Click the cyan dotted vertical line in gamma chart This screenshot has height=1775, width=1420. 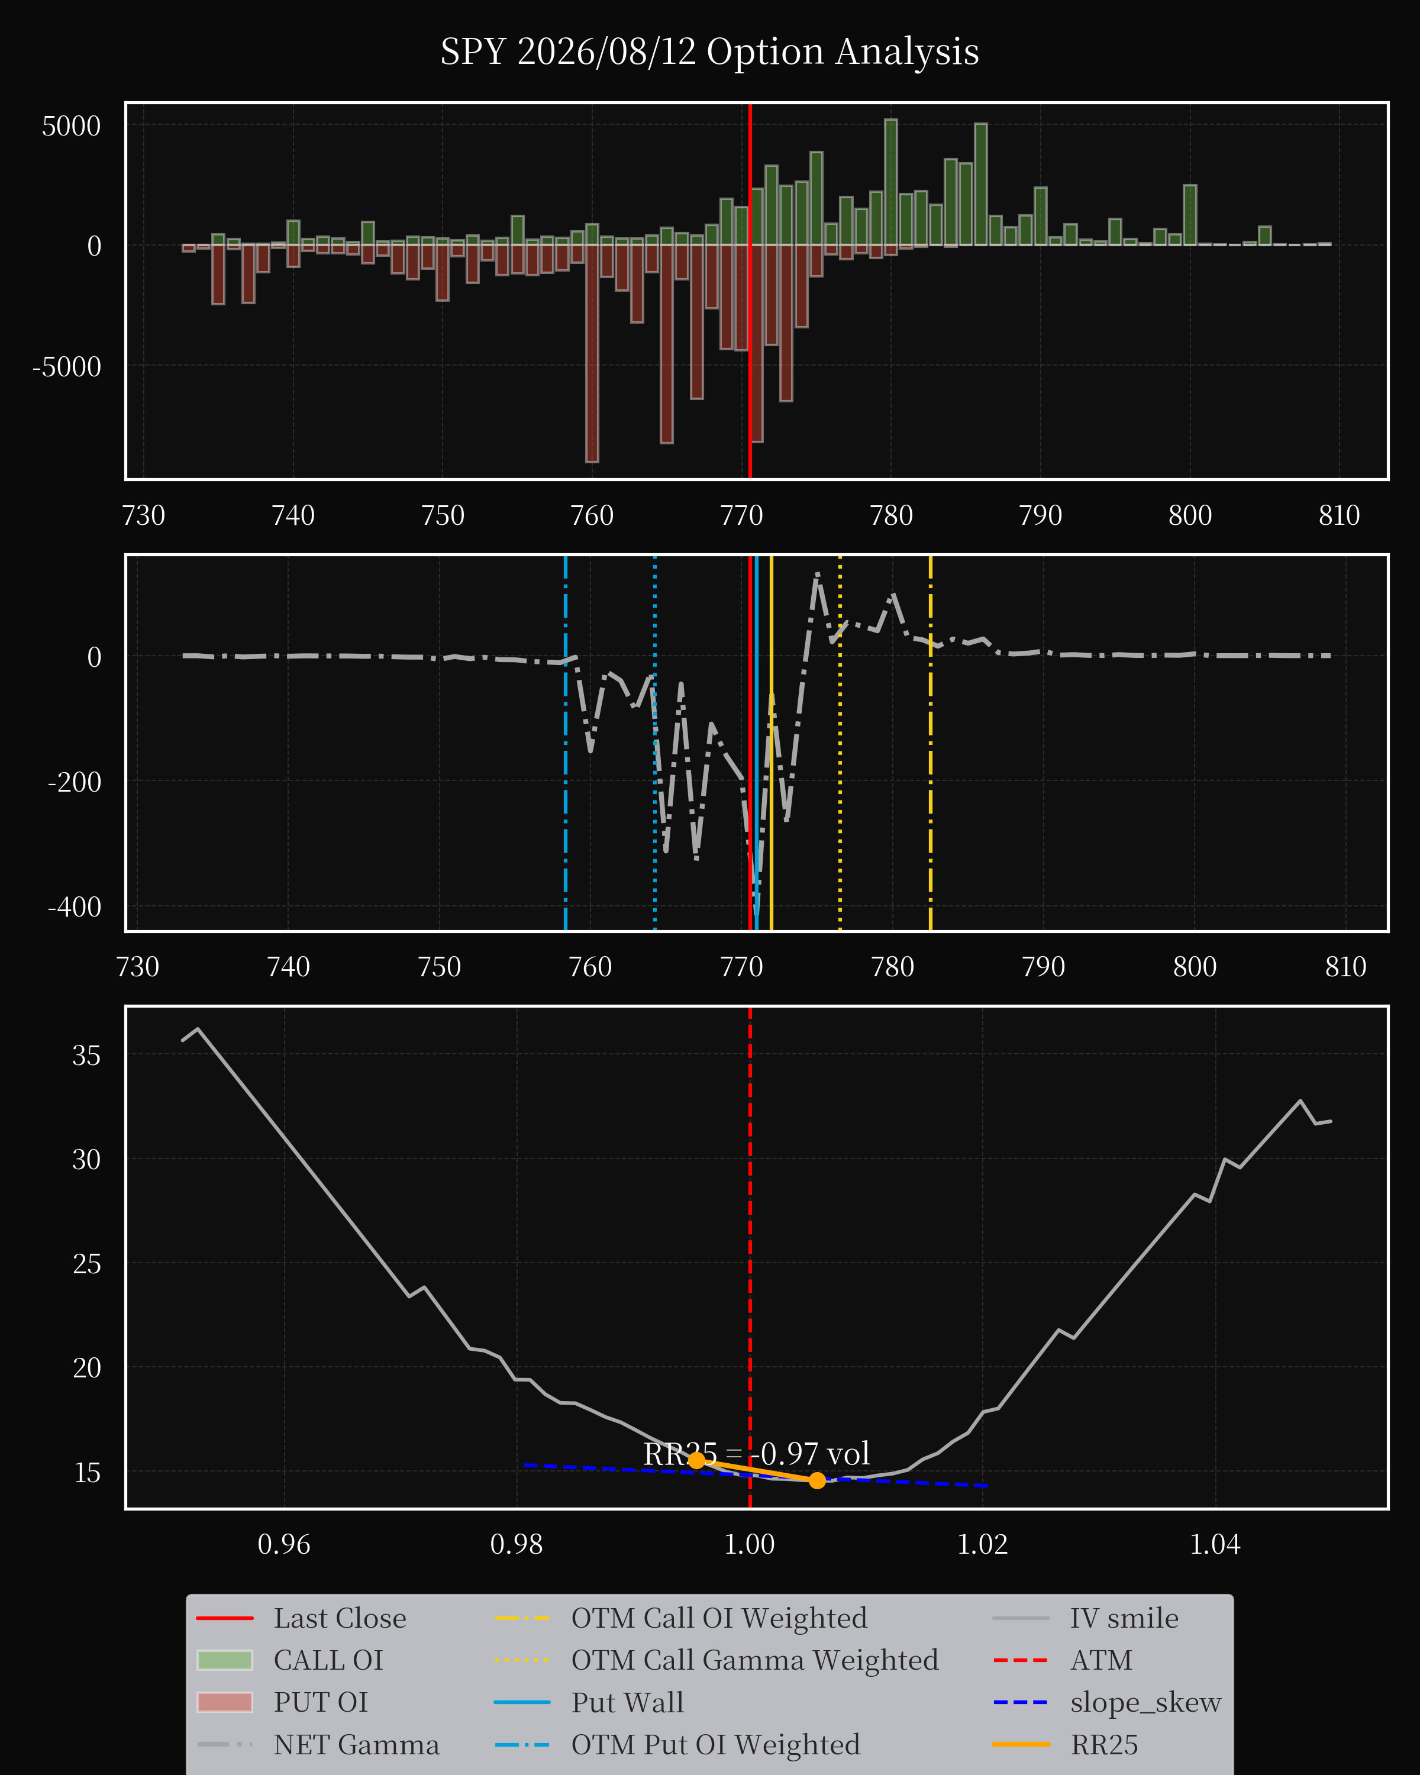pyautogui.click(x=654, y=743)
